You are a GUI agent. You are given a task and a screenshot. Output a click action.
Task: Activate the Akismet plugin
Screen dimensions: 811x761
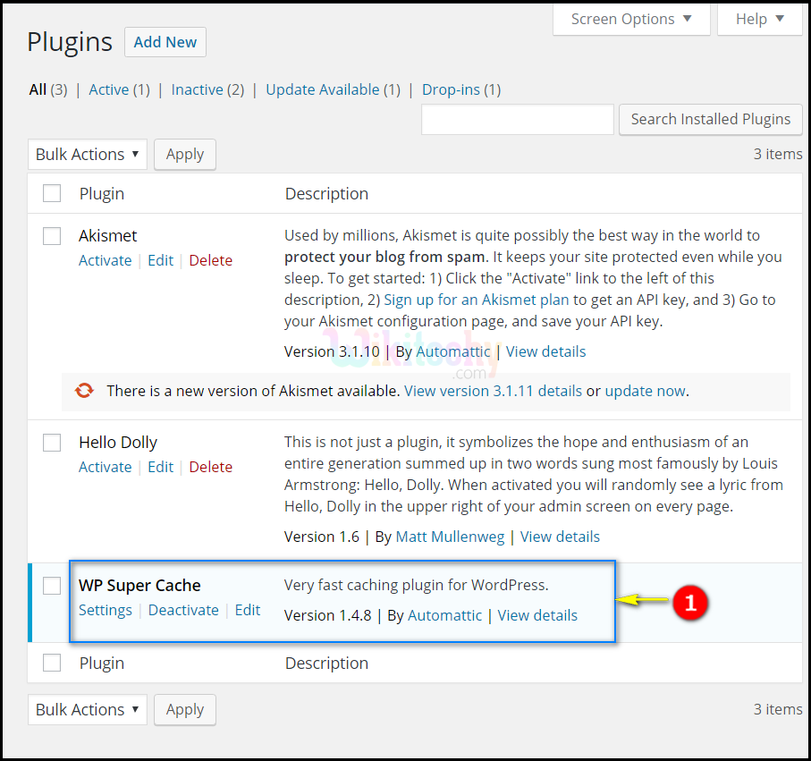(105, 259)
